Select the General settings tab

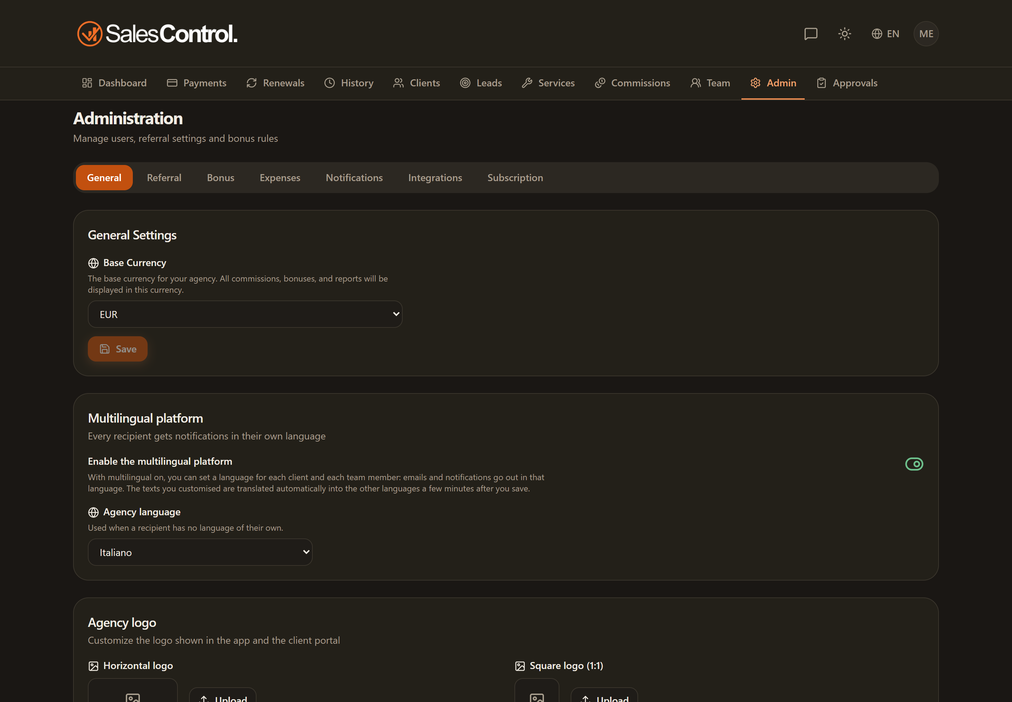104,178
